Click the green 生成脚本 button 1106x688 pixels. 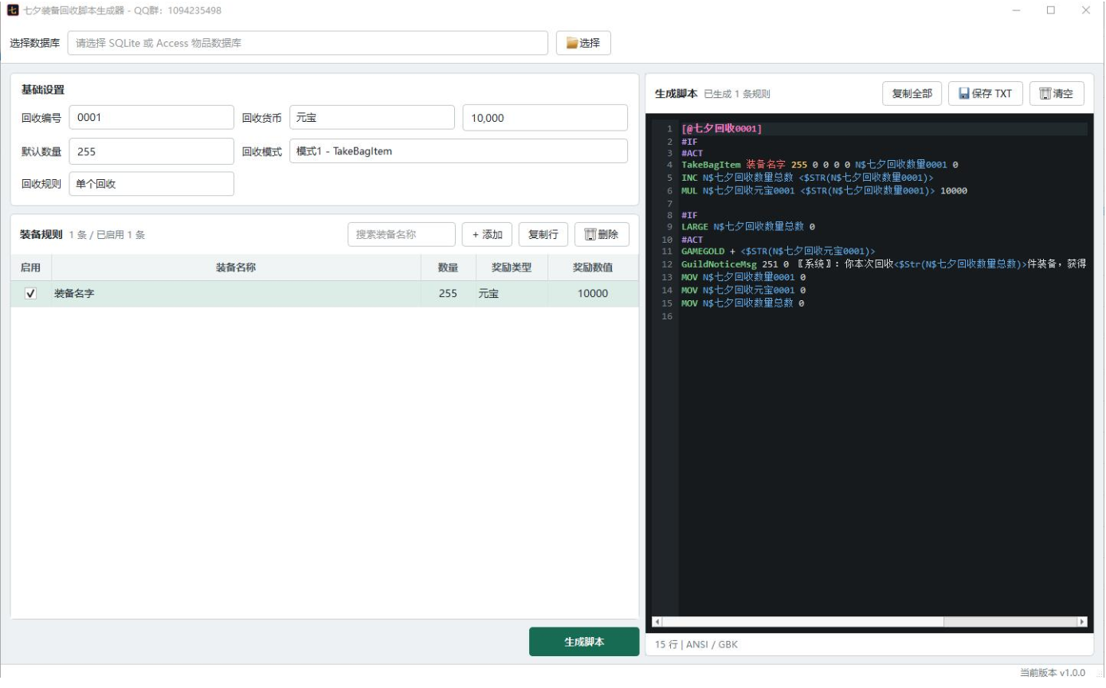584,642
